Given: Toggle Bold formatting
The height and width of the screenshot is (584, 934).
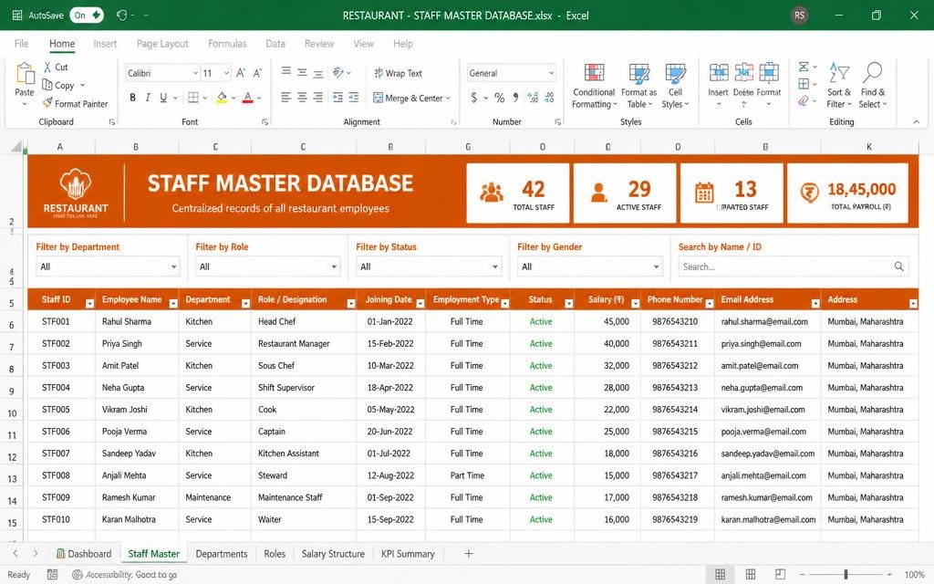Looking at the screenshot, I should (132, 97).
